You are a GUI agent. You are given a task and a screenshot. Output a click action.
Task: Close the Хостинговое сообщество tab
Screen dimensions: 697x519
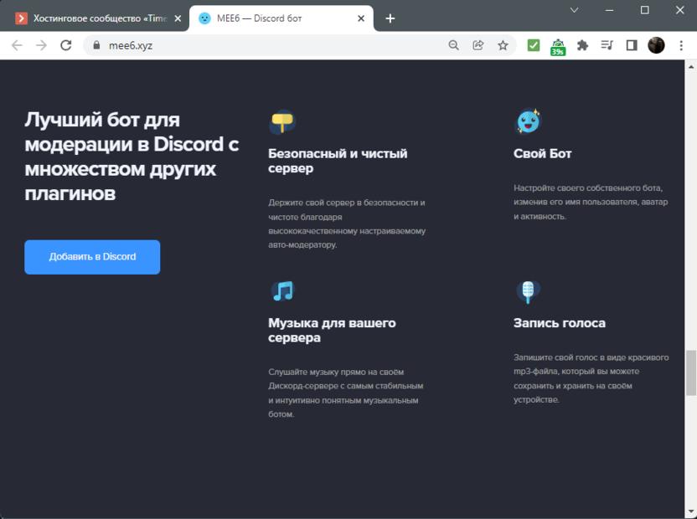tap(178, 18)
